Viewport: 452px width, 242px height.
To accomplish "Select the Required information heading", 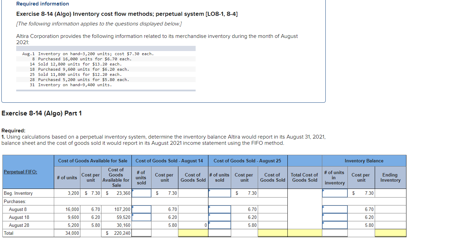I will click(42, 4).
